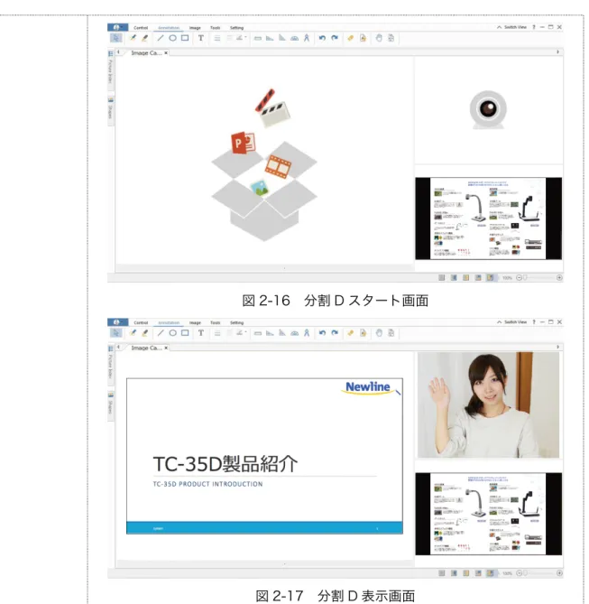Close the Image Ca... tab in the スタート画面 window
589x604 pixels.
pyautogui.click(x=166, y=52)
